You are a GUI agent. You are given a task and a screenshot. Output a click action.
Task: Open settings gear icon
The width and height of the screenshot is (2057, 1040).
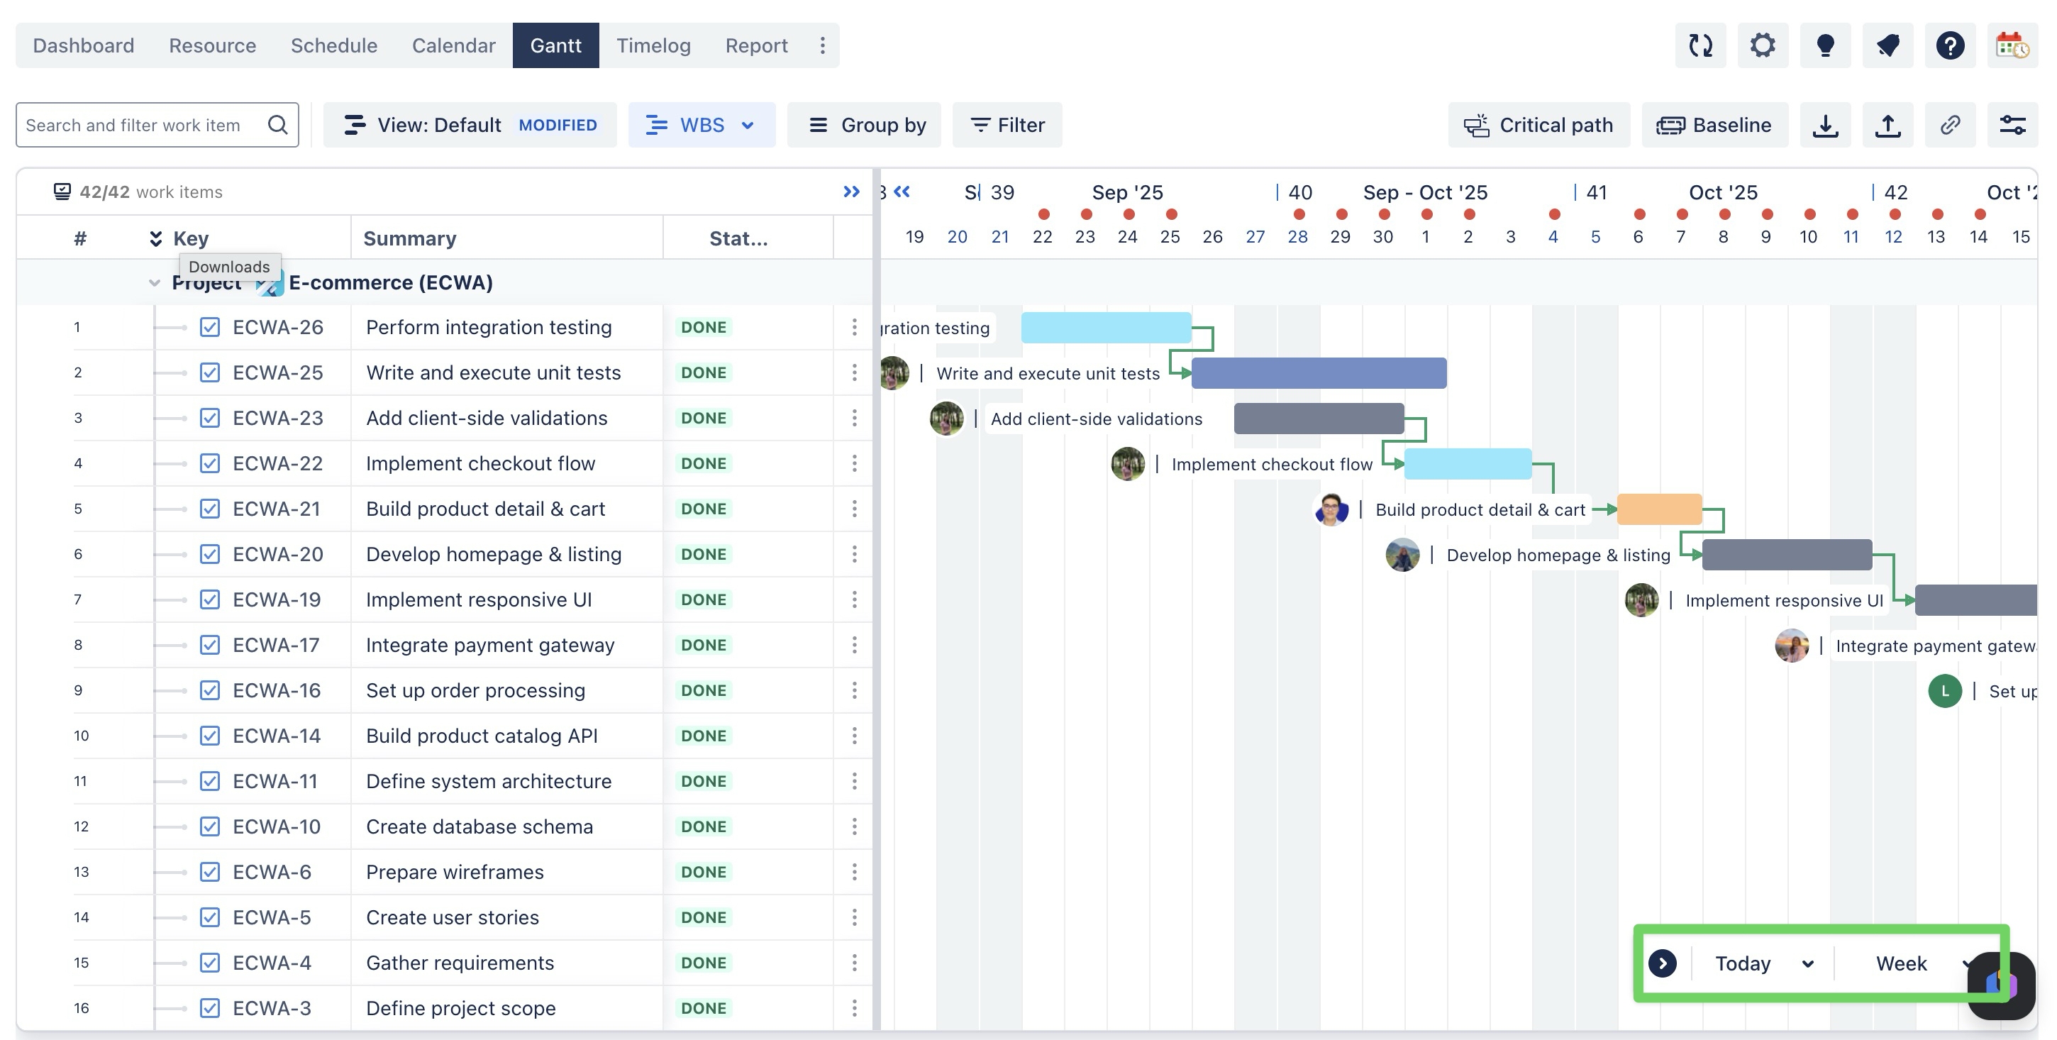pyautogui.click(x=1763, y=45)
